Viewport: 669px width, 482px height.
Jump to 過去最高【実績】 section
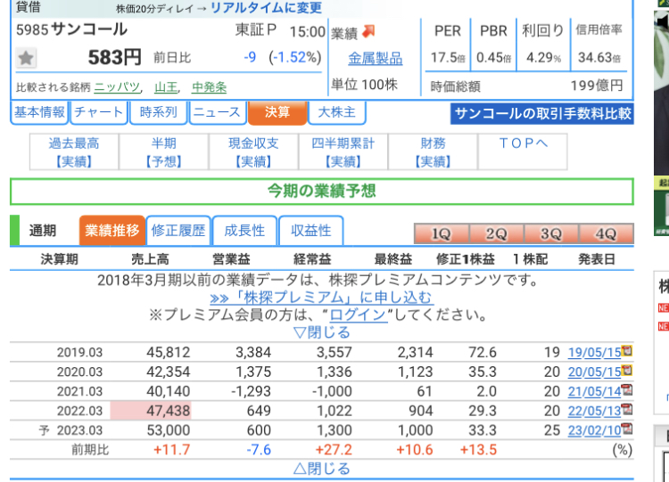(x=74, y=151)
